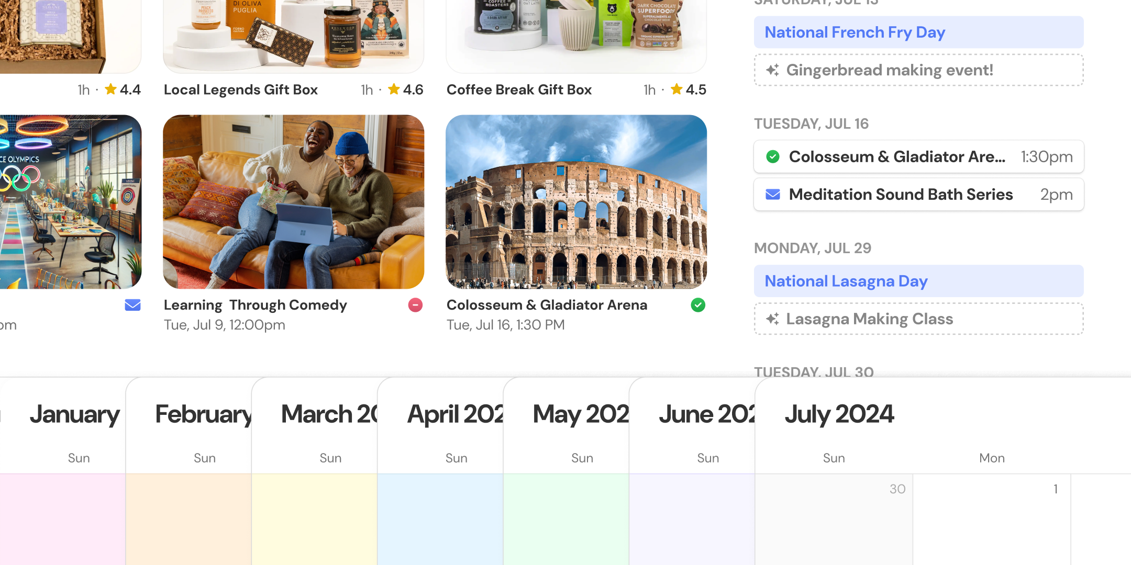This screenshot has height=565, width=1131.
Task: Click the 1:30pm time in the Colosseum agenda row
Action: click(1047, 156)
